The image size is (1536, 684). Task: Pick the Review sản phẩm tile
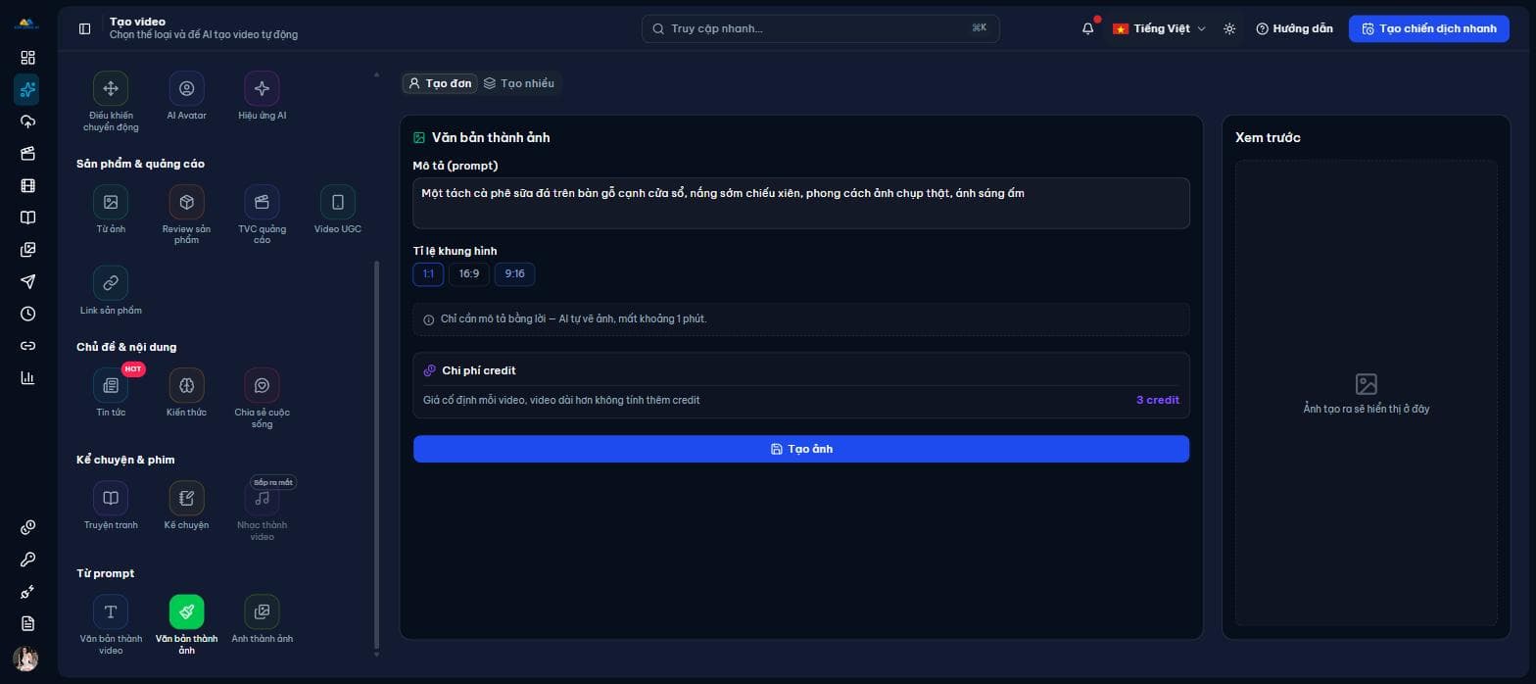(x=186, y=216)
